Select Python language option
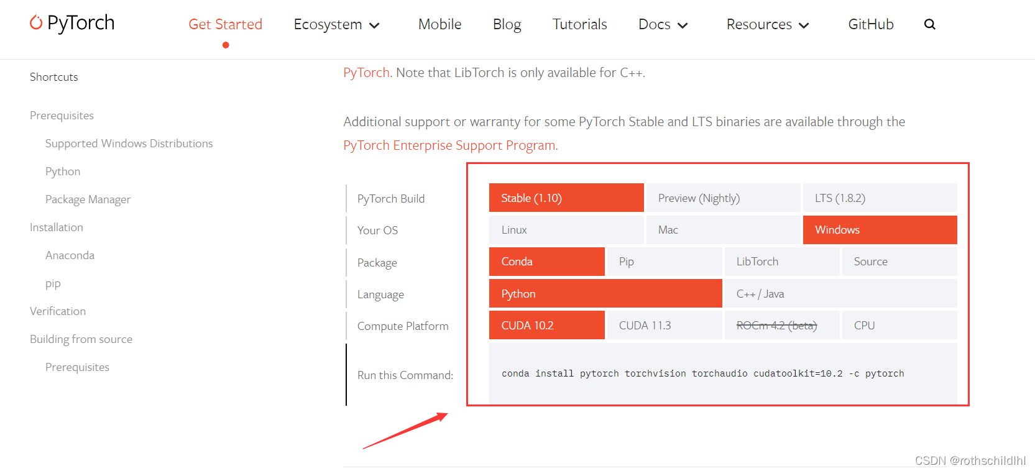 (605, 293)
